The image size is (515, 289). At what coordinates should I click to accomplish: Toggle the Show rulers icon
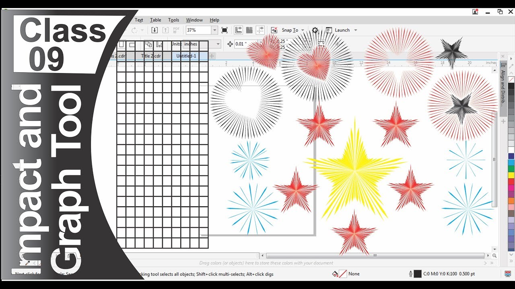pos(238,30)
